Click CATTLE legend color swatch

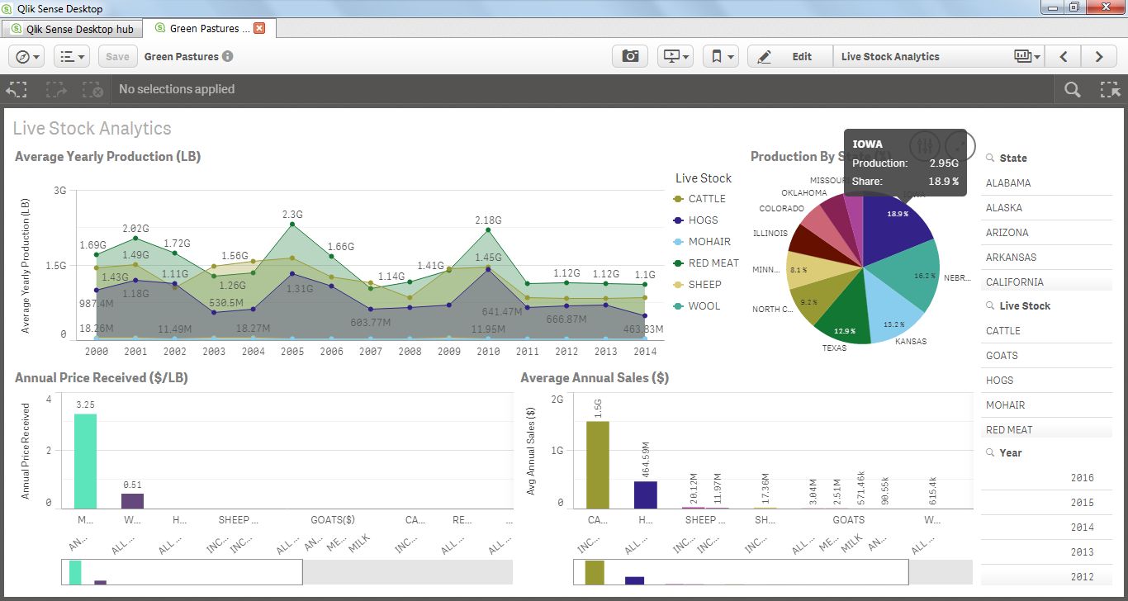[x=679, y=199]
